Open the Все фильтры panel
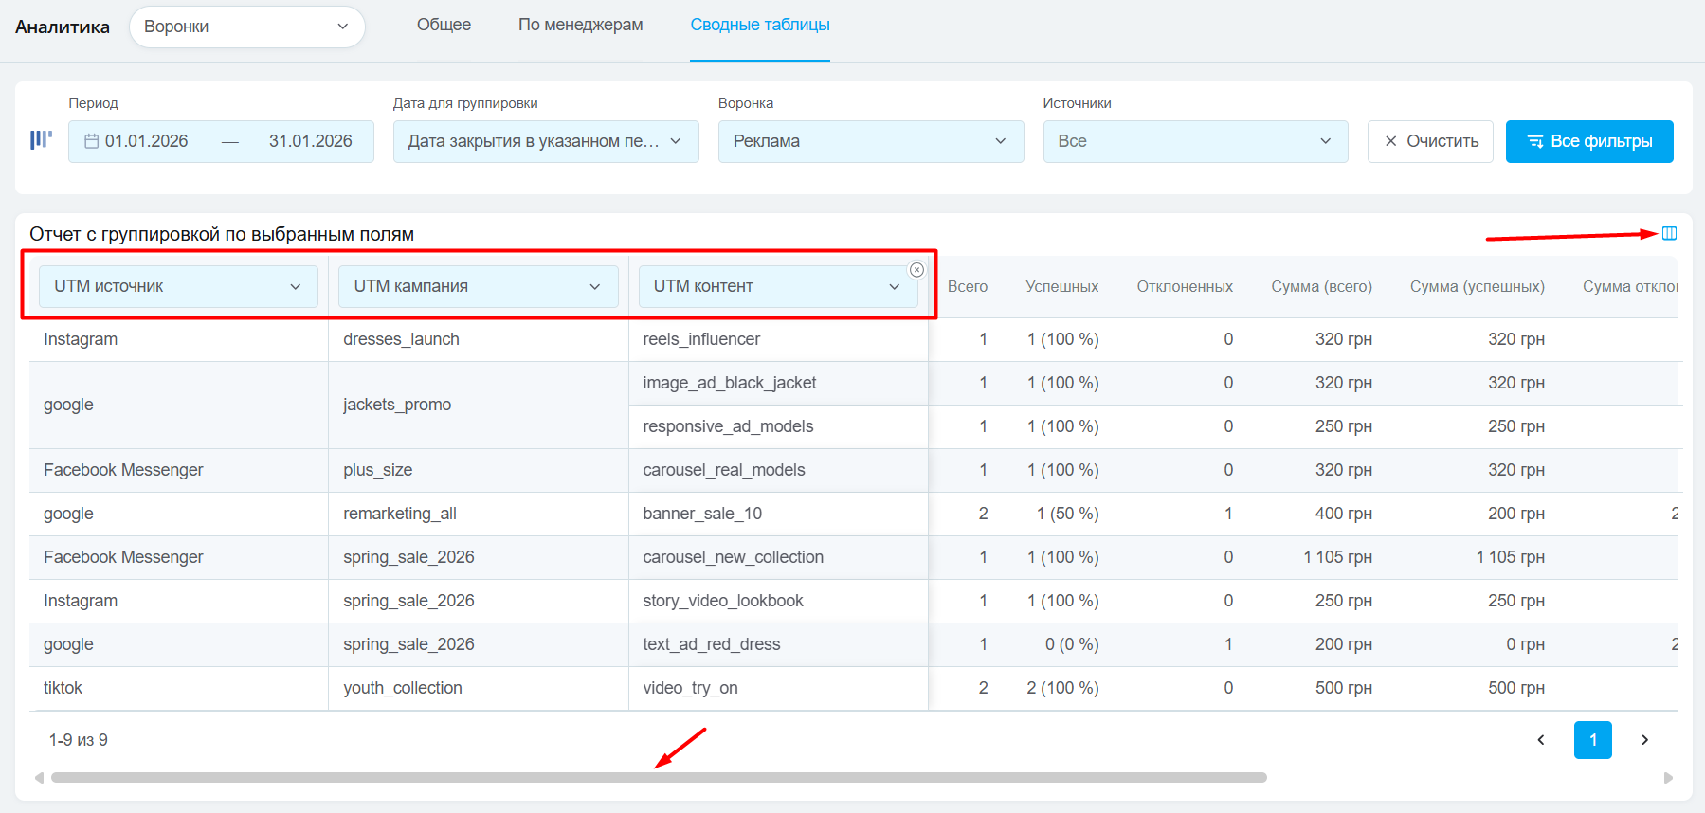This screenshot has height=813, width=1705. pyautogui.click(x=1588, y=141)
